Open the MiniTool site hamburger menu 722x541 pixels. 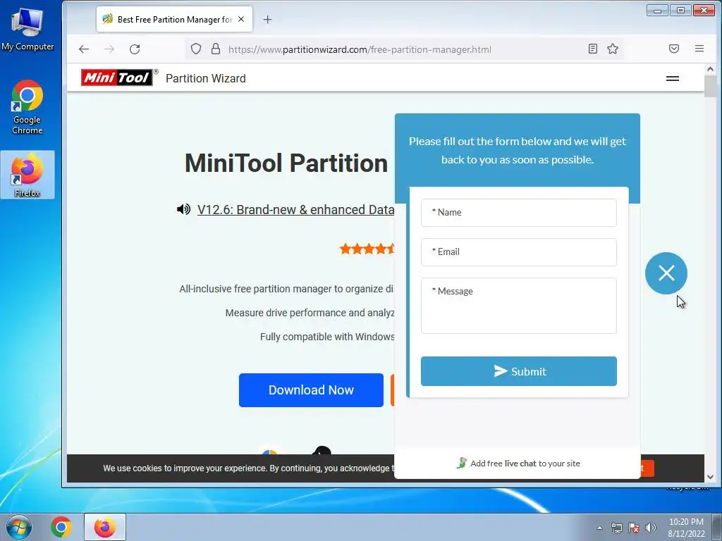[673, 79]
